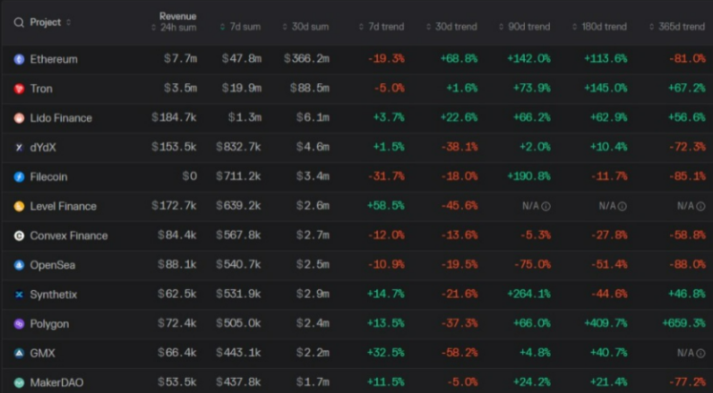Image resolution: width=713 pixels, height=393 pixels.
Task: Click Filecoin 90d trend +190.8%
Action: (529, 176)
